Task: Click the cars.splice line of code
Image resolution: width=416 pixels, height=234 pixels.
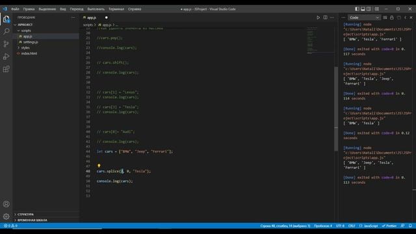Action: [123, 172]
